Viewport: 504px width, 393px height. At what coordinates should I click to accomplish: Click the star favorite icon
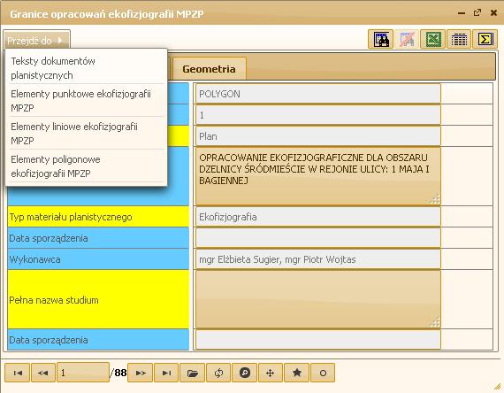[297, 373]
